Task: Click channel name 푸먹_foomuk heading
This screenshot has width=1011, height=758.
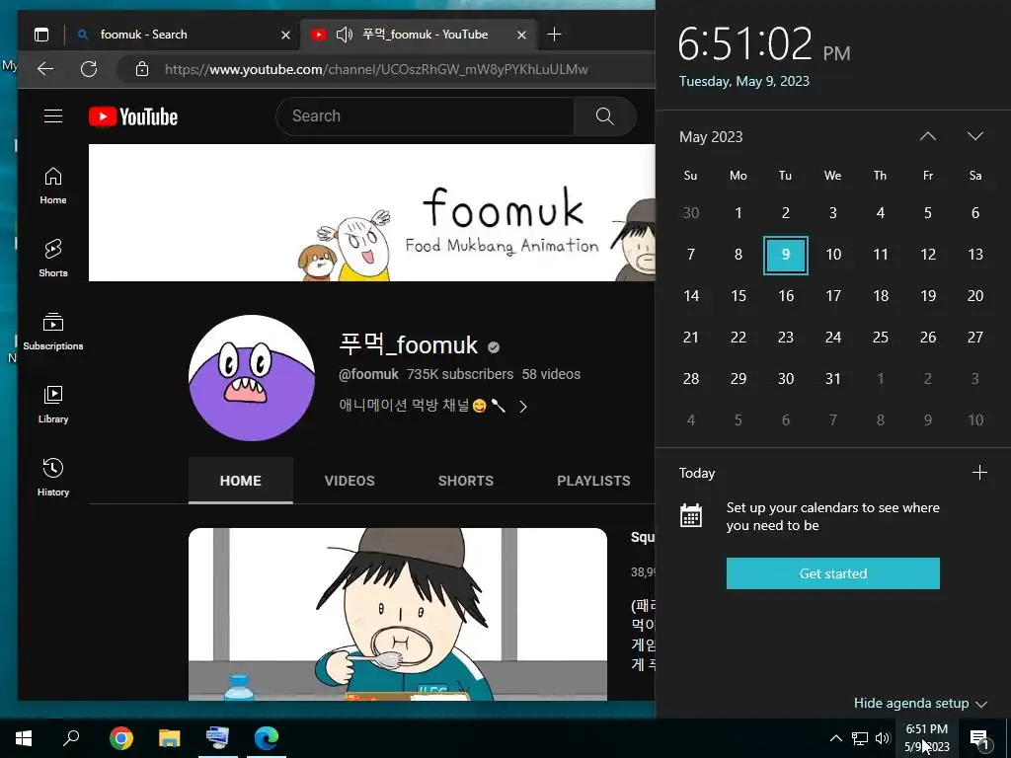Action: [x=408, y=345]
